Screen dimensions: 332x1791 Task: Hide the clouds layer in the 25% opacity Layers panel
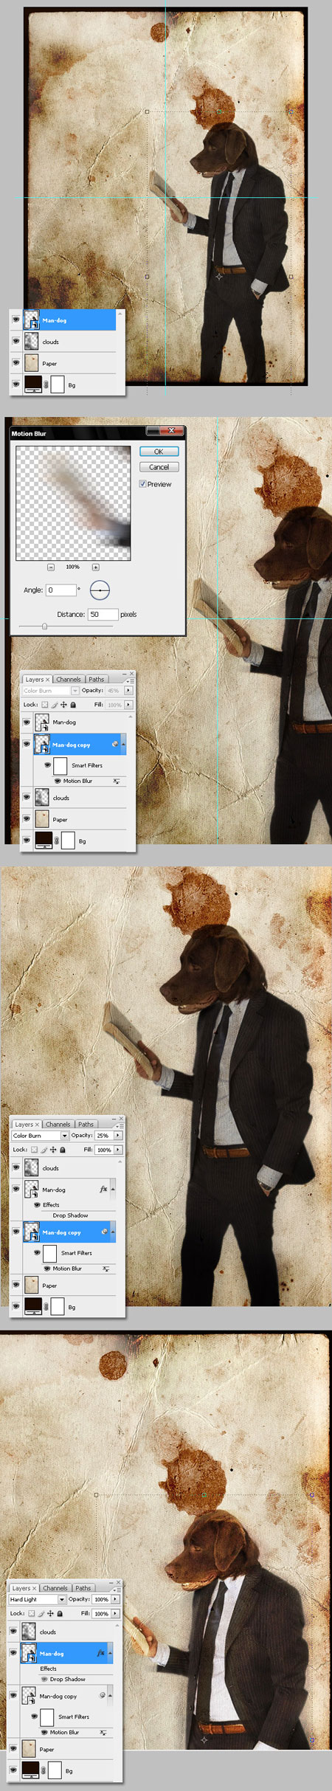pyautogui.click(x=15, y=1167)
